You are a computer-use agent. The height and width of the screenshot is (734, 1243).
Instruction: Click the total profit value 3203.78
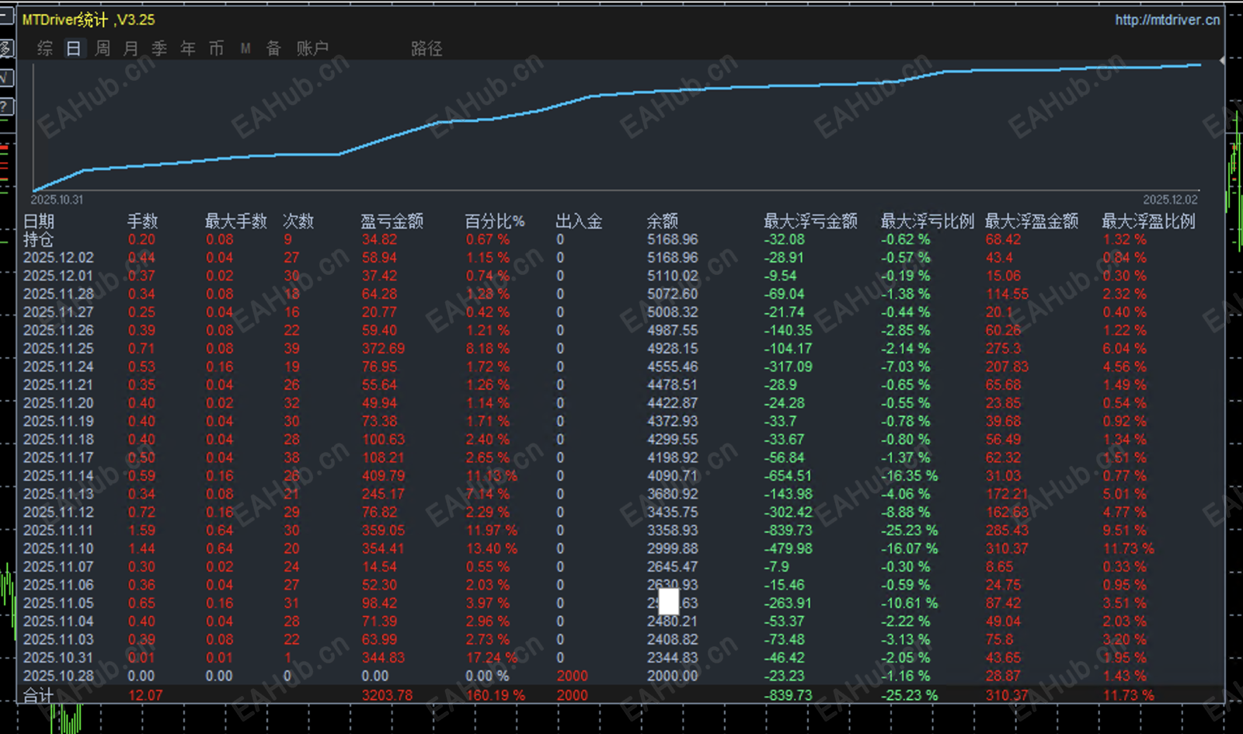coord(387,695)
